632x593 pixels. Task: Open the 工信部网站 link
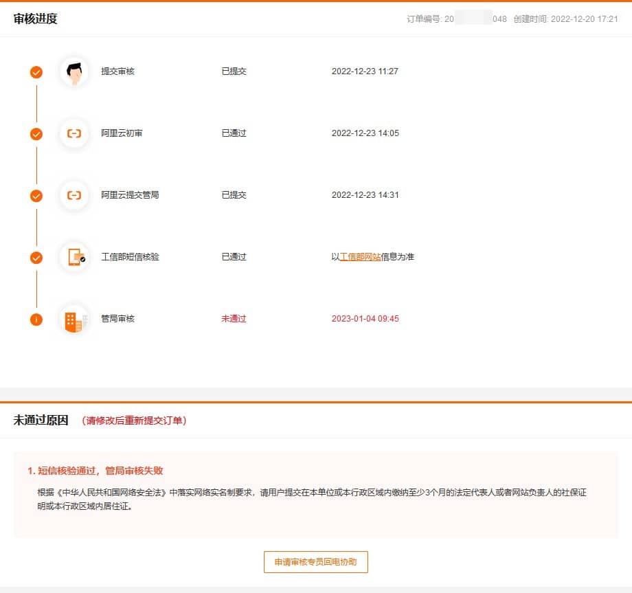pos(360,257)
